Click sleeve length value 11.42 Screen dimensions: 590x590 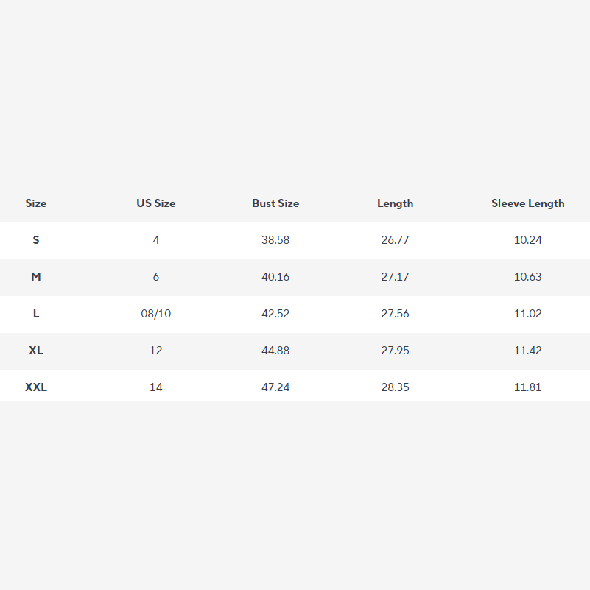click(x=528, y=351)
